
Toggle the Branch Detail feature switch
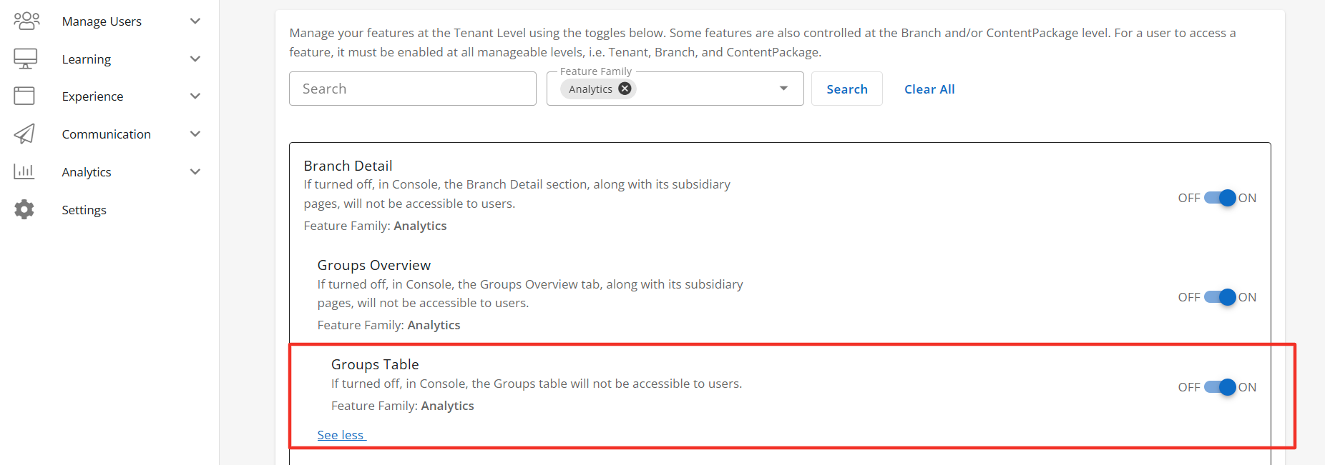pos(1220,198)
